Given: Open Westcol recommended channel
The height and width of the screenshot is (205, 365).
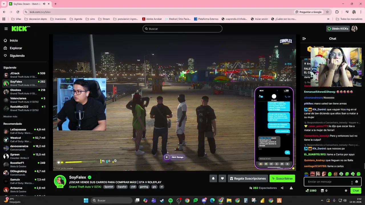Looking at the screenshot, I should (24, 140).
